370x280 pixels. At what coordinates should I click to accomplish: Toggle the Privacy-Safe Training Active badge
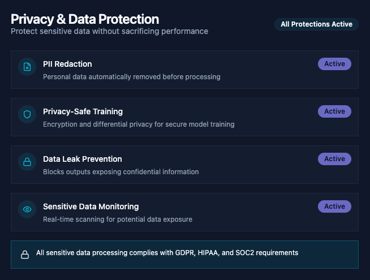[334, 111]
